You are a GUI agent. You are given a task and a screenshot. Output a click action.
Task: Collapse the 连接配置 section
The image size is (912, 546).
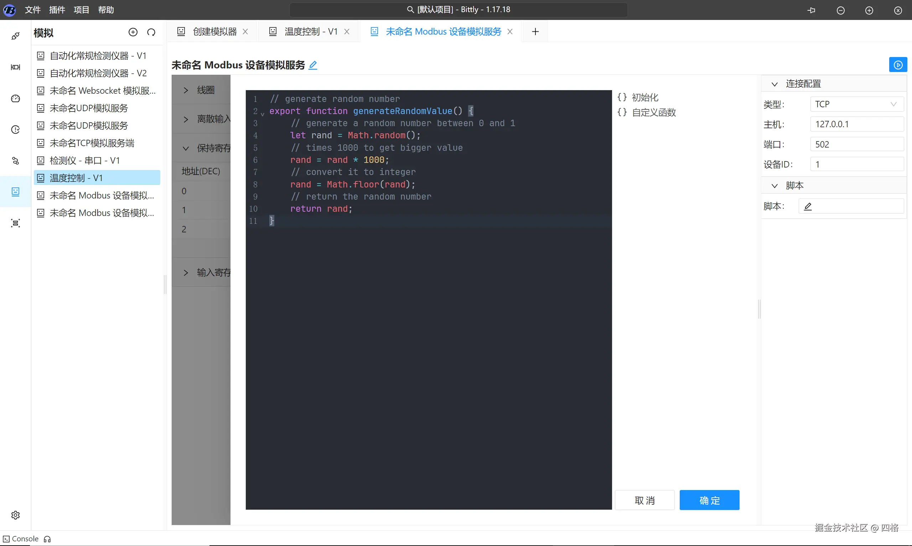pos(774,84)
